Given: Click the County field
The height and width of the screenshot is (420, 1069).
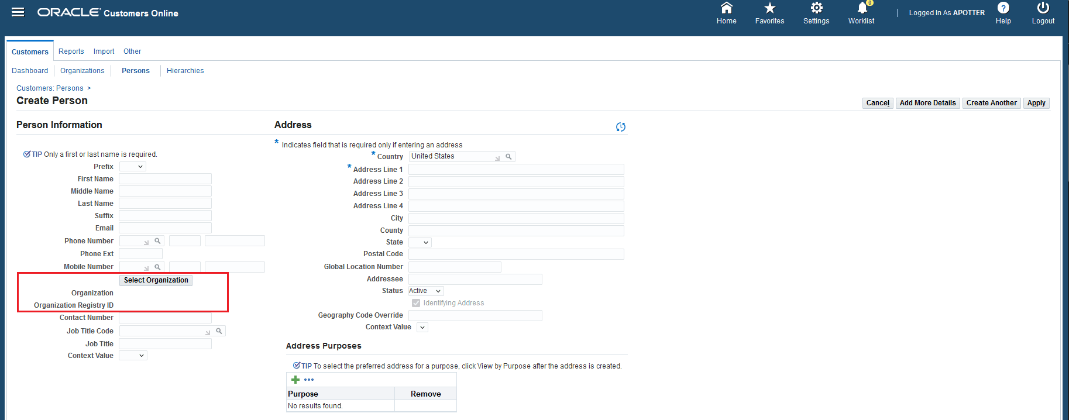Looking at the screenshot, I should (516, 231).
